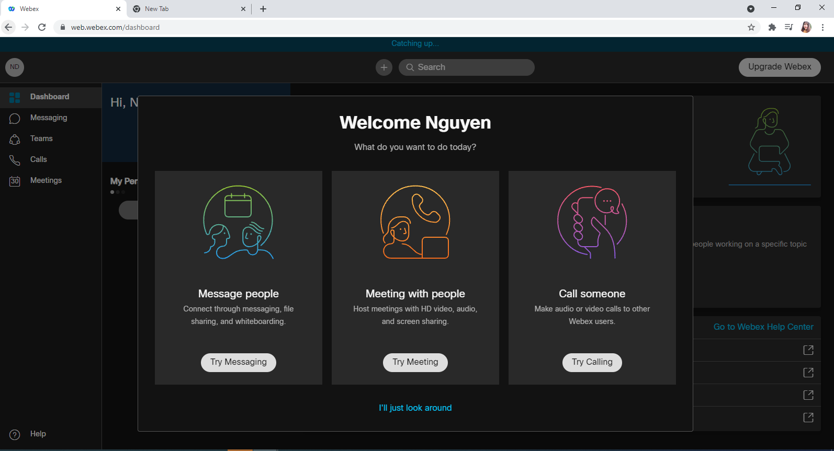Click the Call someone illustration
The image size is (834, 451).
(x=592, y=222)
